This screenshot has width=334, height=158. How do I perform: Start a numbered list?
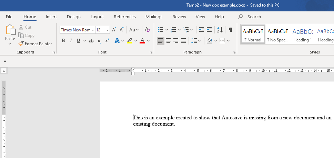click(173, 30)
